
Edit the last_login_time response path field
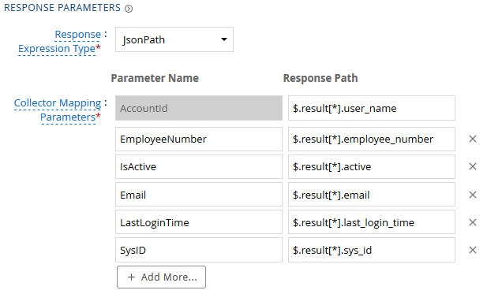pos(372,222)
